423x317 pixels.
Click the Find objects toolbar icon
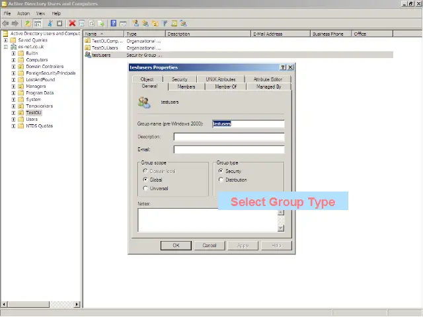pos(174,24)
